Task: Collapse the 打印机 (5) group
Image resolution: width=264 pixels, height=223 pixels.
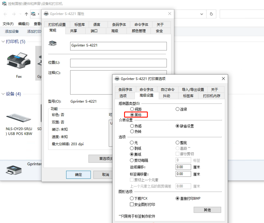Action: click(3, 42)
